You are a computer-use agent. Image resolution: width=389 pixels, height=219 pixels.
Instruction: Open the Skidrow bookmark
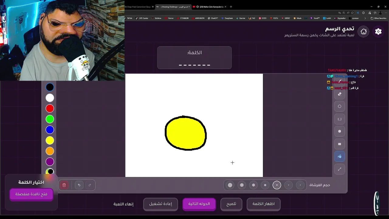point(157,18)
